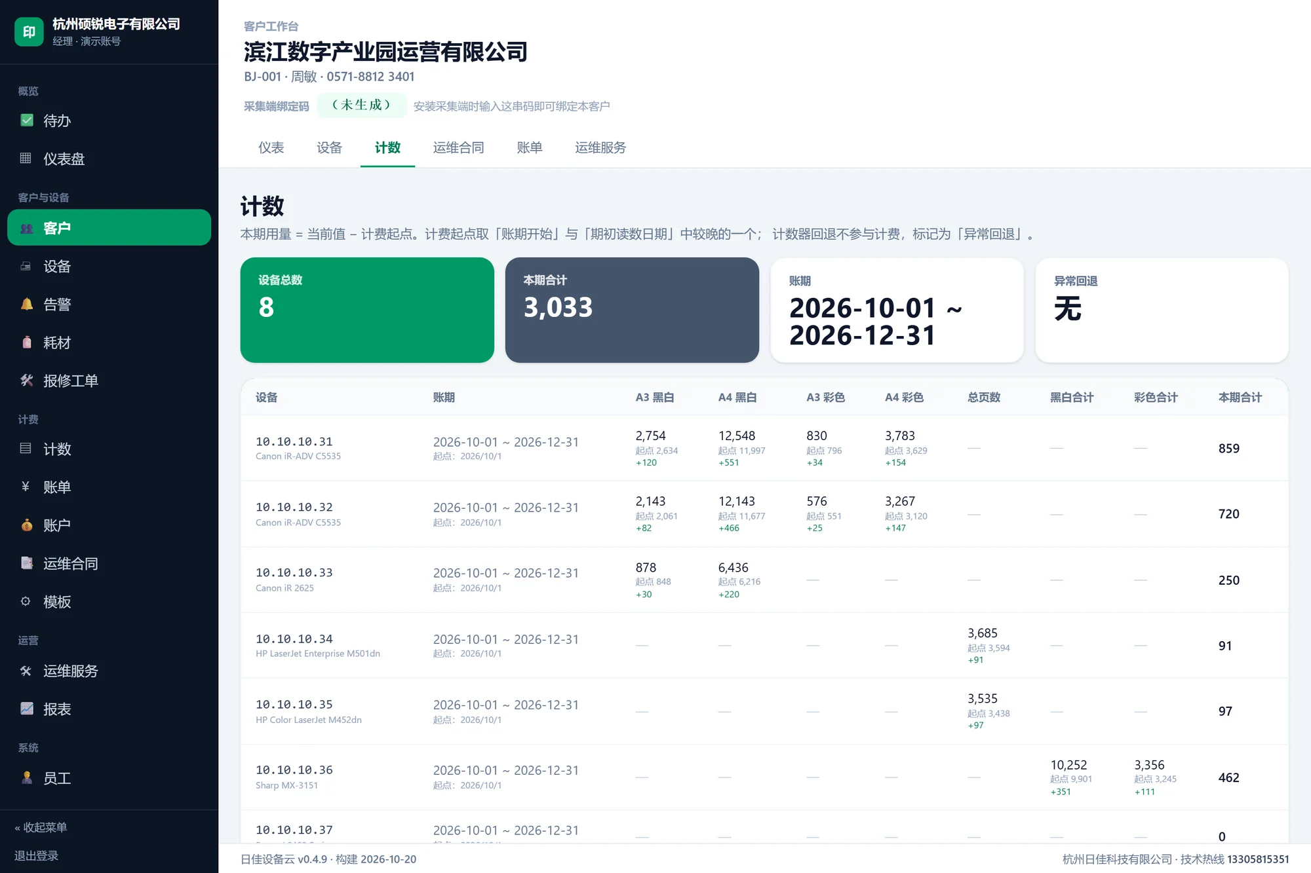This screenshot has height=873, width=1311.
Task: Switch to the 设备 tab
Action: [330, 147]
